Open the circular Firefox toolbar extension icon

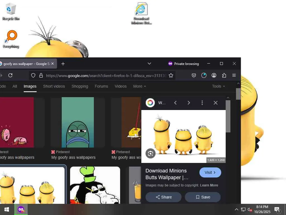pyautogui.click(x=204, y=75)
